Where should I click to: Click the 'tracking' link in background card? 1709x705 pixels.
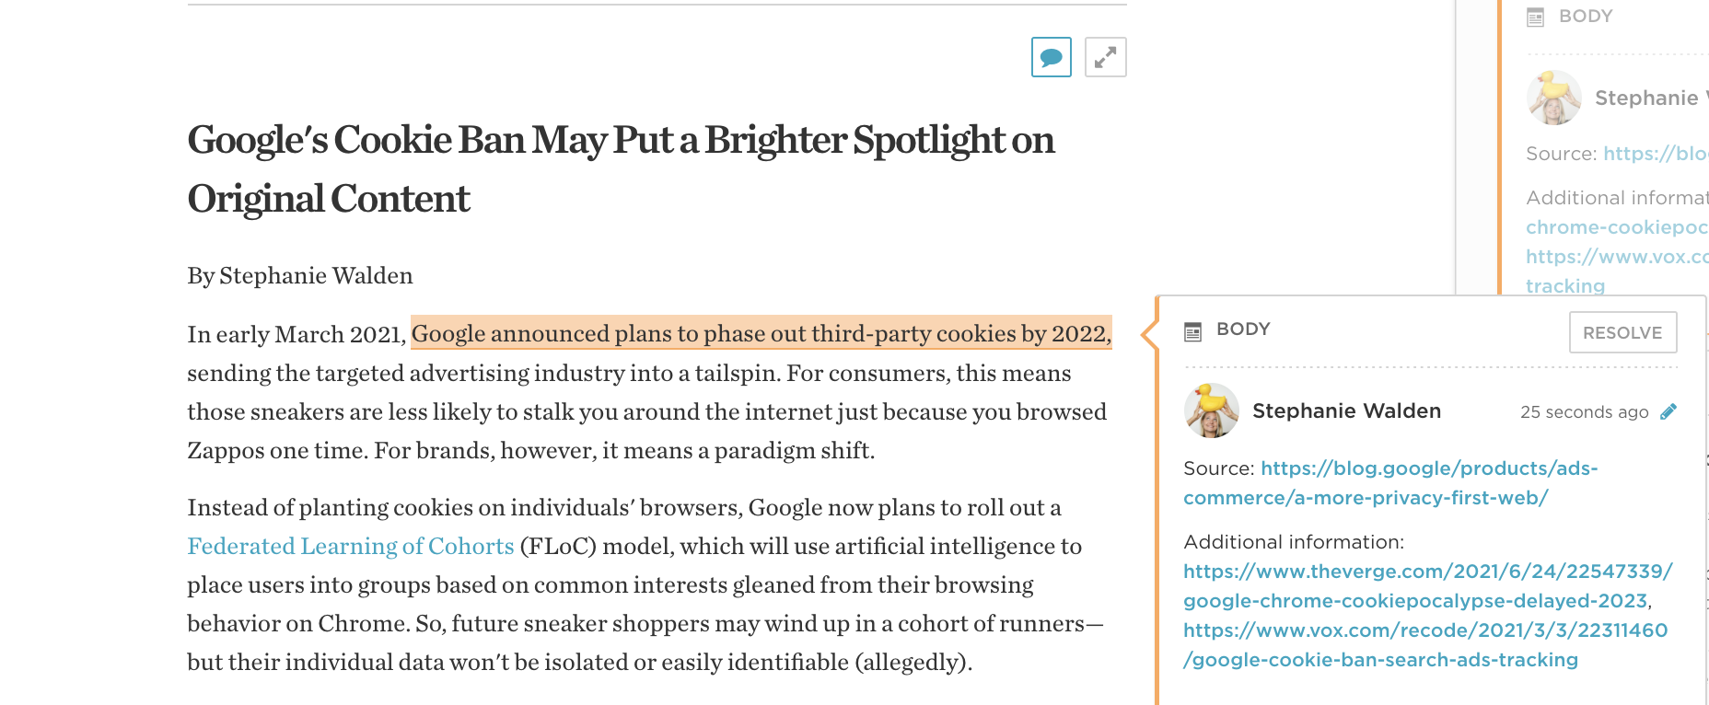(x=1564, y=285)
